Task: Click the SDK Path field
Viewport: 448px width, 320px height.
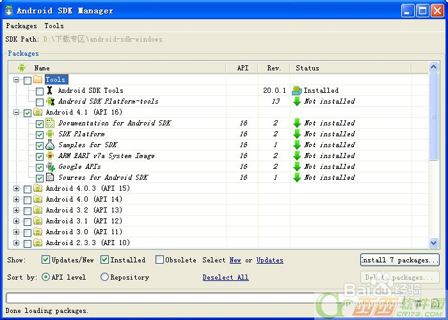Action: coord(103,39)
